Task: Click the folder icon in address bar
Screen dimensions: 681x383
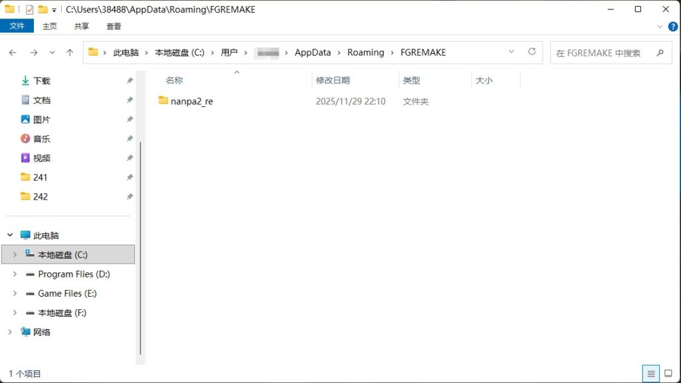Action: tap(93, 52)
